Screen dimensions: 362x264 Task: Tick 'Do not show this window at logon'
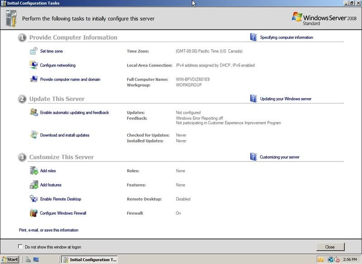pos(20,246)
